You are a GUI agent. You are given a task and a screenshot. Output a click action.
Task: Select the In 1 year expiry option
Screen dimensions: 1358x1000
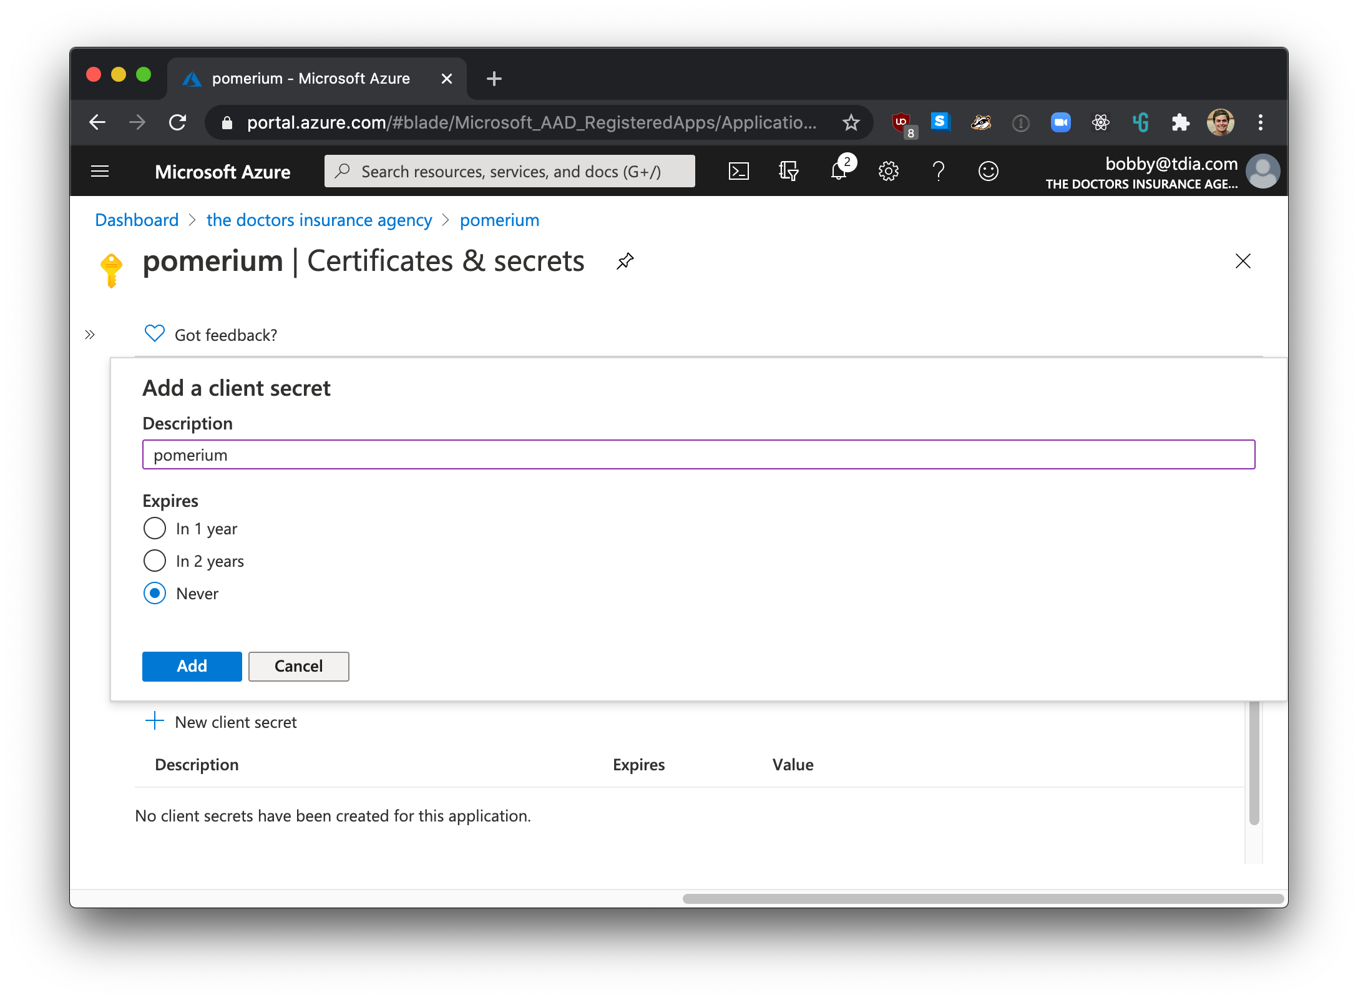pos(155,528)
